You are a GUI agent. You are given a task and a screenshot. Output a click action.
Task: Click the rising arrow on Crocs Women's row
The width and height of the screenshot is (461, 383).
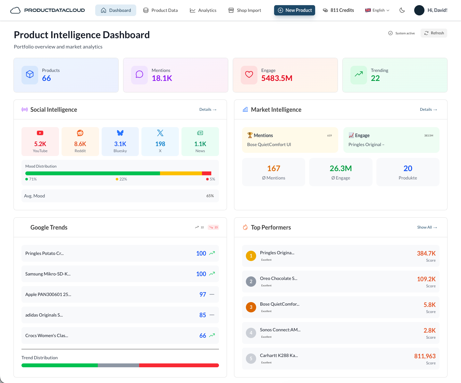tap(212, 335)
